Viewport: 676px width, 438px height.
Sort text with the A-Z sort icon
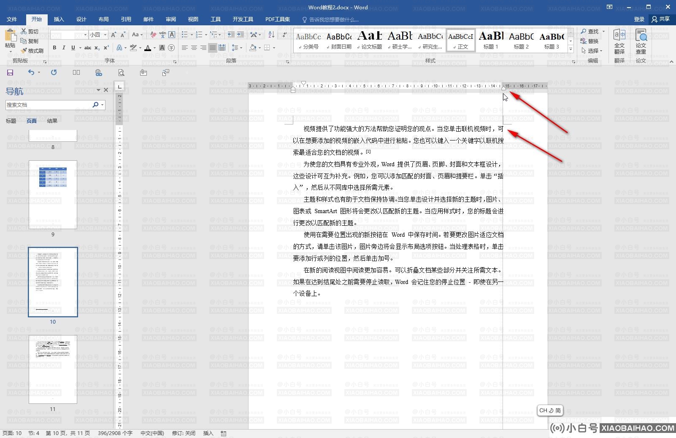(x=271, y=35)
